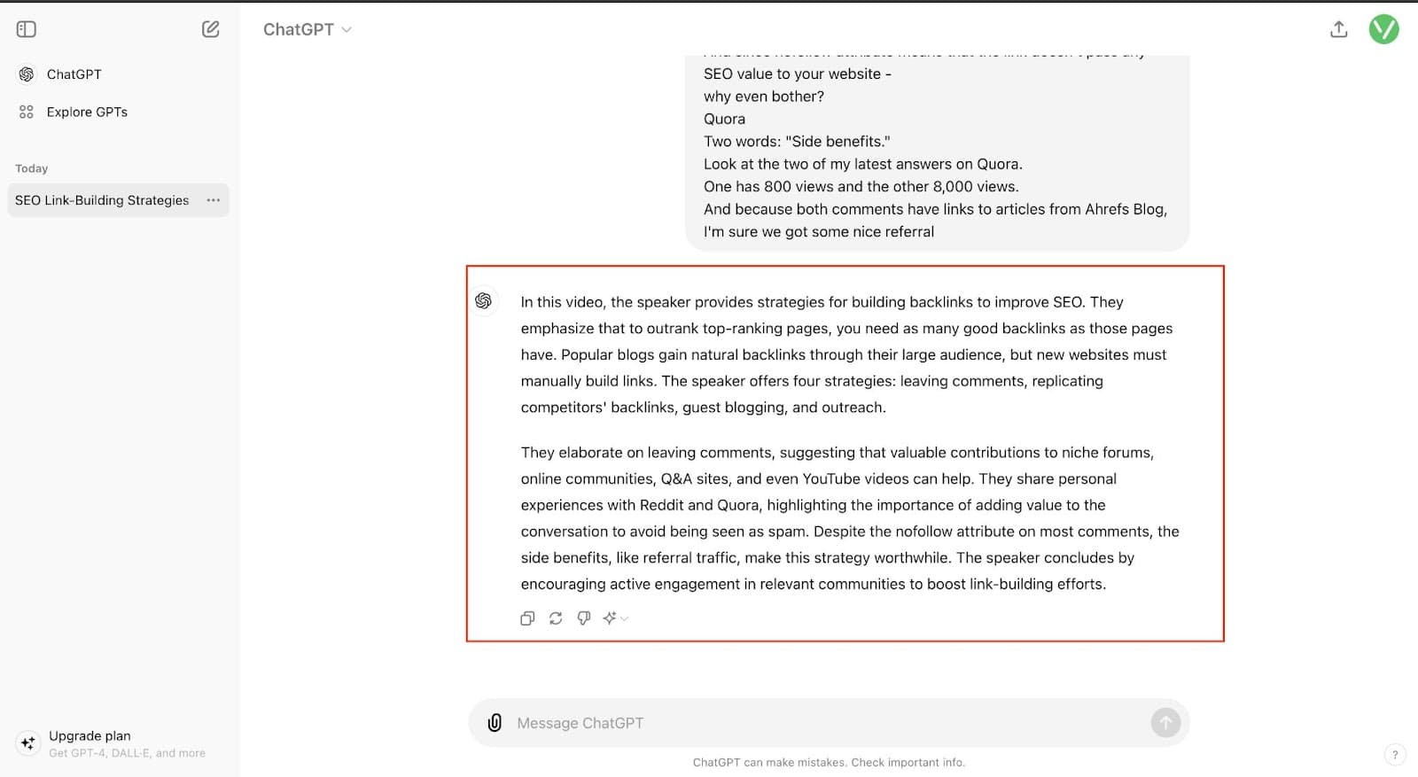Image resolution: width=1418 pixels, height=777 pixels.
Task: Click the text 'Get GPT-4, DALL·E, and more'
Action: point(127,753)
